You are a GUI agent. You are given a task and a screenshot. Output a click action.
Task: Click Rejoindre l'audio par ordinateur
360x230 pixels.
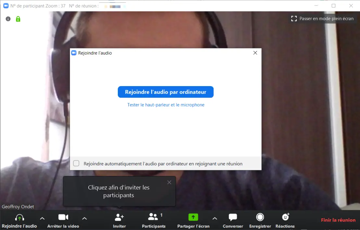point(165,92)
